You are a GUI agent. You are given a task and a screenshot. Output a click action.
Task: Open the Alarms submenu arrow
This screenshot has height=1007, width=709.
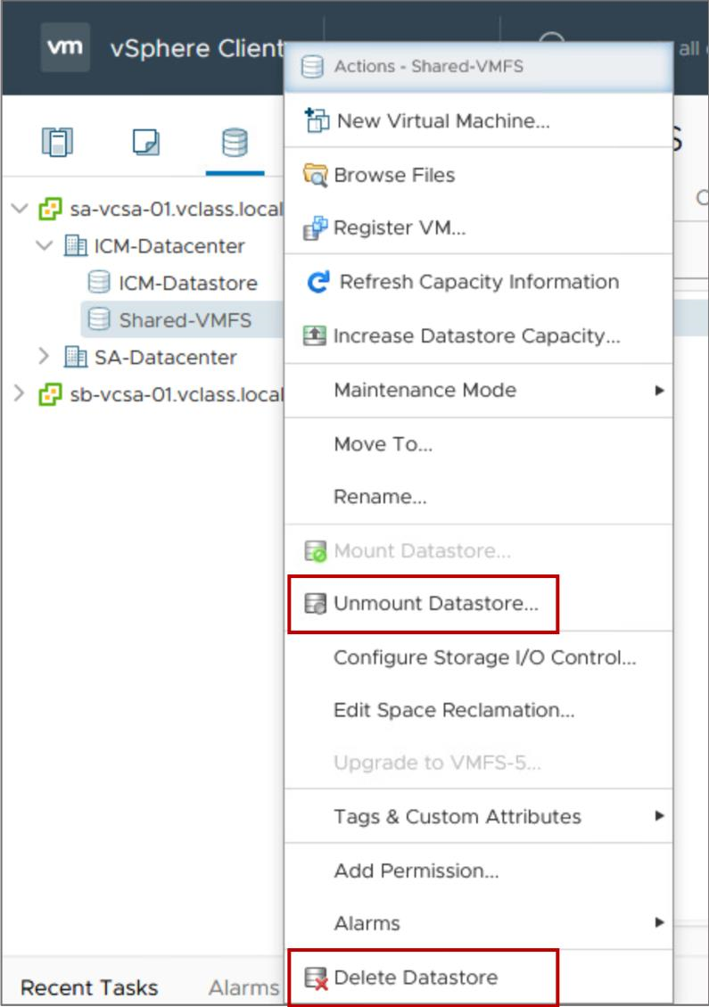pyautogui.click(x=659, y=922)
